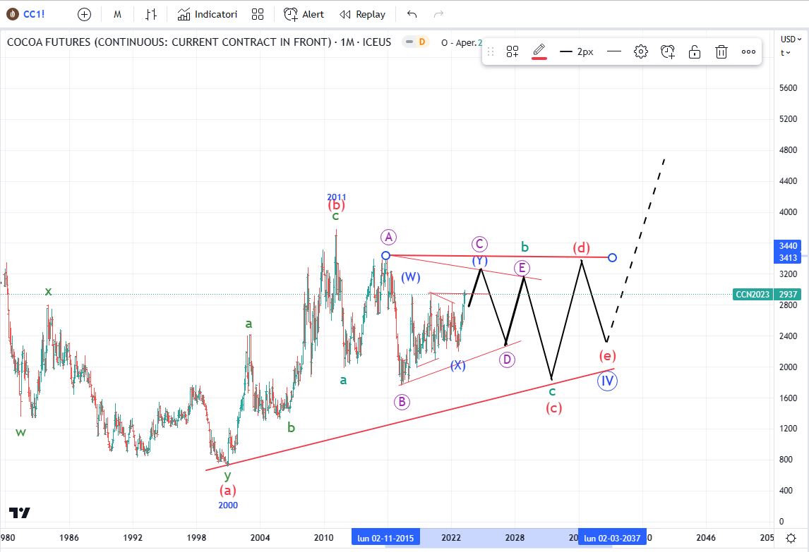Image resolution: width=809 pixels, height=552 pixels.
Task: Click the CCN2023 2937 last price label
Action: coord(767,294)
